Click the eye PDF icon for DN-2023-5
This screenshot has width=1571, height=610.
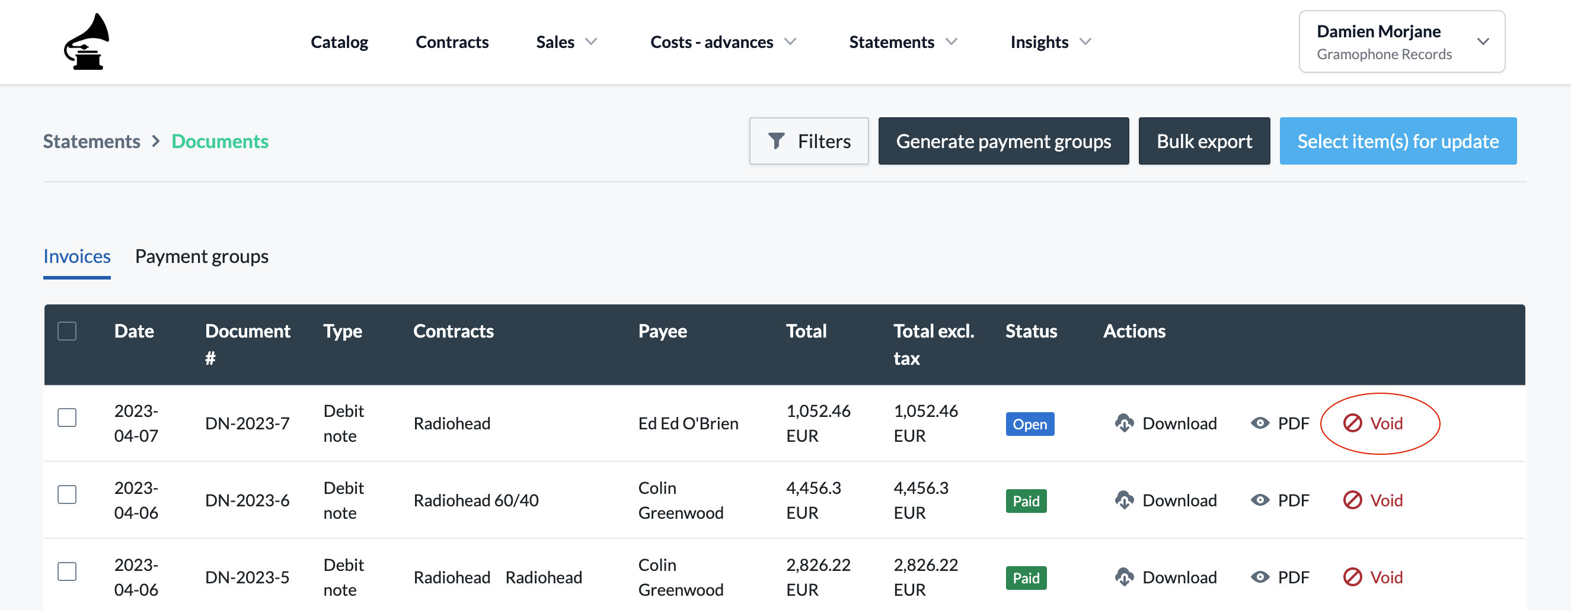click(x=1260, y=577)
